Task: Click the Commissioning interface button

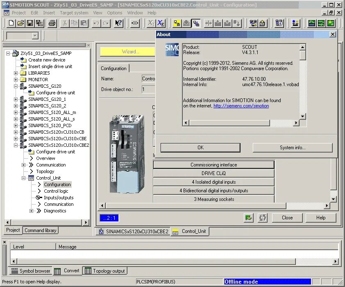Action: pyautogui.click(x=213, y=165)
